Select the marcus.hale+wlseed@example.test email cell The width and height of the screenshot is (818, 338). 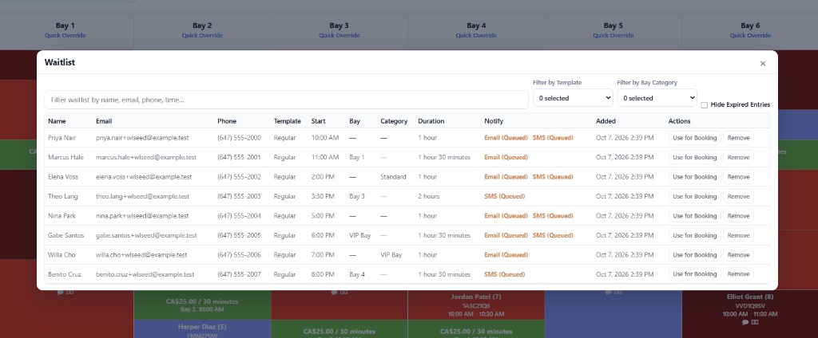(146, 157)
